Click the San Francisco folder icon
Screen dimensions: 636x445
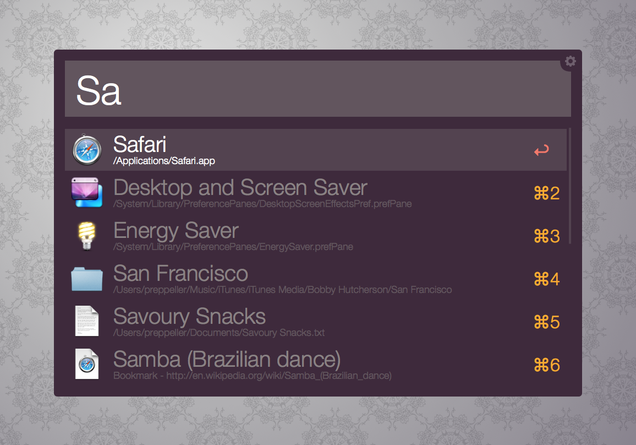click(87, 279)
